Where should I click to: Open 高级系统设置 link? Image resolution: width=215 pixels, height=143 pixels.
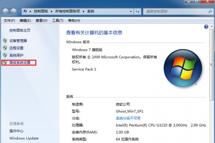20,62
